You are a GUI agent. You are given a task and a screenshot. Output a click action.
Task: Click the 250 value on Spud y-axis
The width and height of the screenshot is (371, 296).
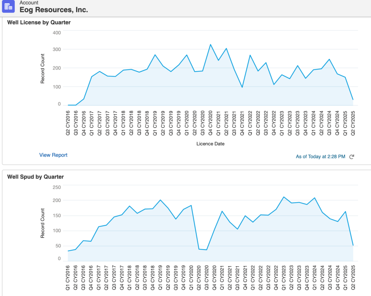(x=57, y=187)
